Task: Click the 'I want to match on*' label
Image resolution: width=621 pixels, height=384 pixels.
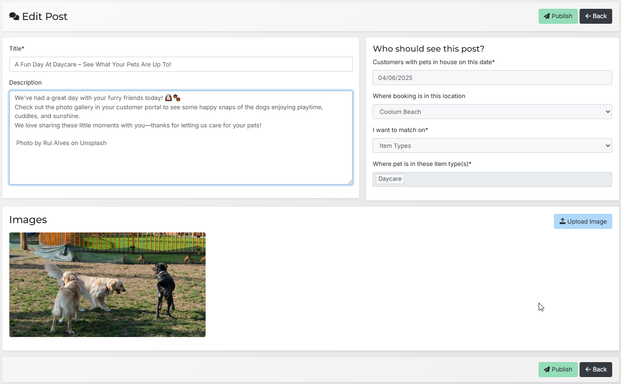Action: pos(400,130)
